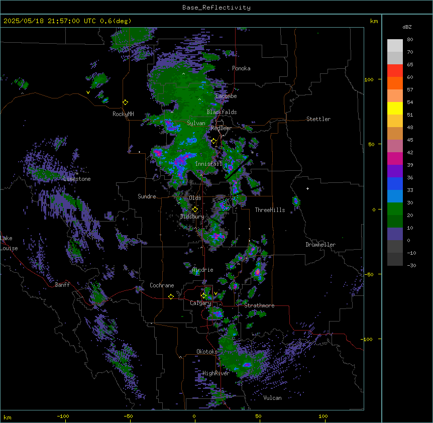Image resolution: width=433 pixels, height=423 pixels.
Task: Click the HighRiver label
Action: [216, 373]
